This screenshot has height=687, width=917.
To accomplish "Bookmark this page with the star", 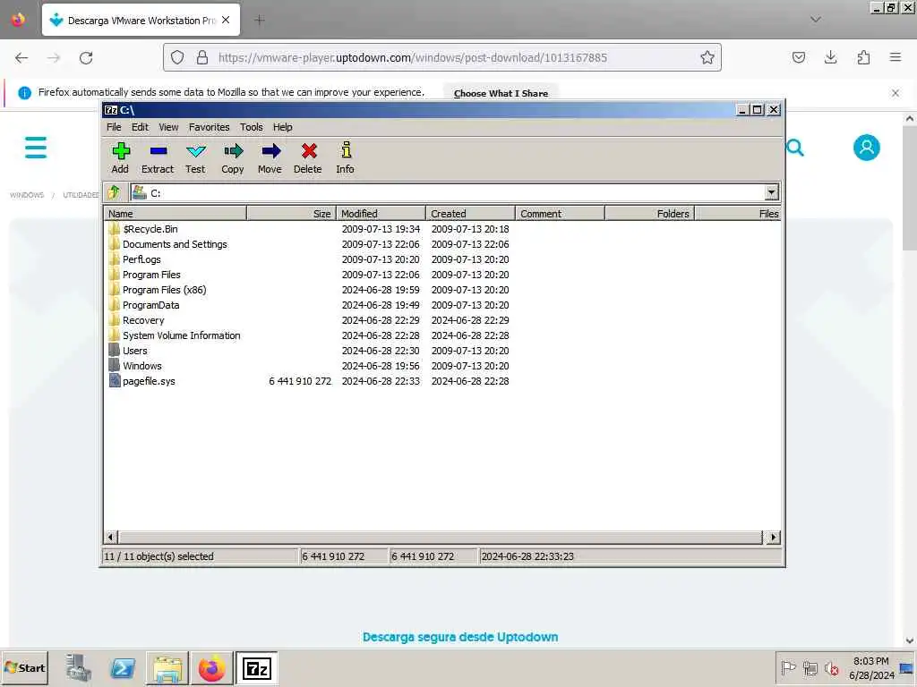I will point(707,58).
